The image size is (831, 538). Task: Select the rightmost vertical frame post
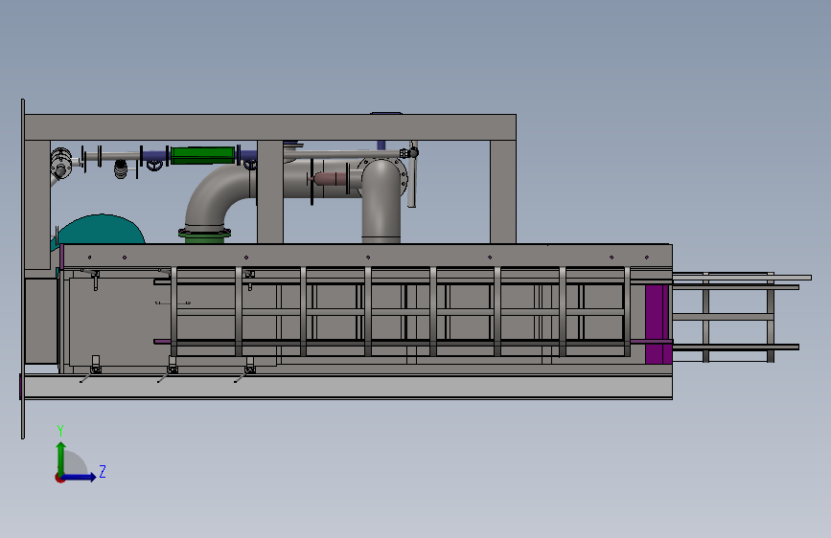click(503, 191)
